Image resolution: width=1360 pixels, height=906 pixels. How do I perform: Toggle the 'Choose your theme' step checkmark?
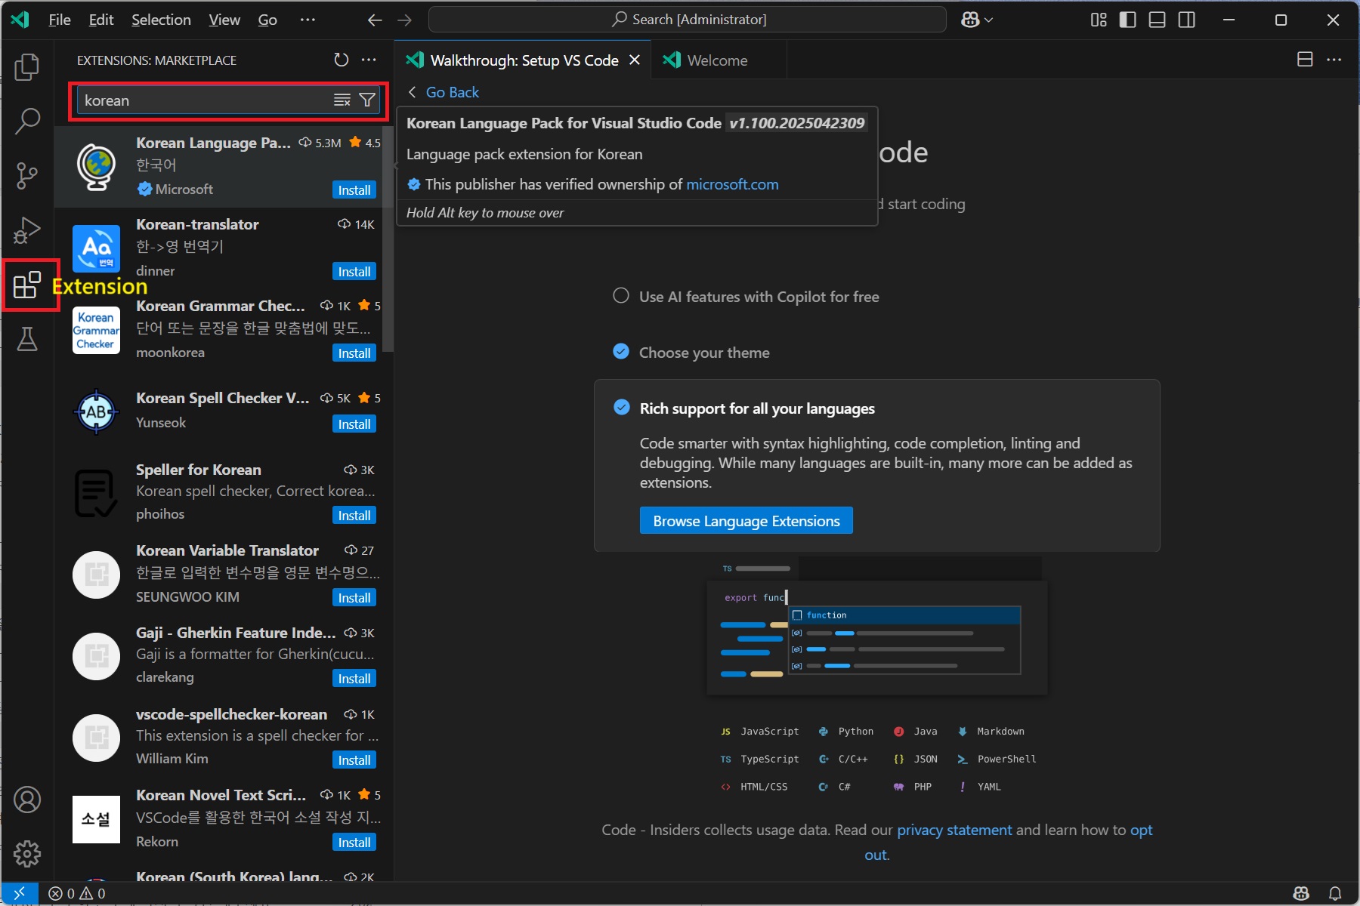(x=621, y=352)
